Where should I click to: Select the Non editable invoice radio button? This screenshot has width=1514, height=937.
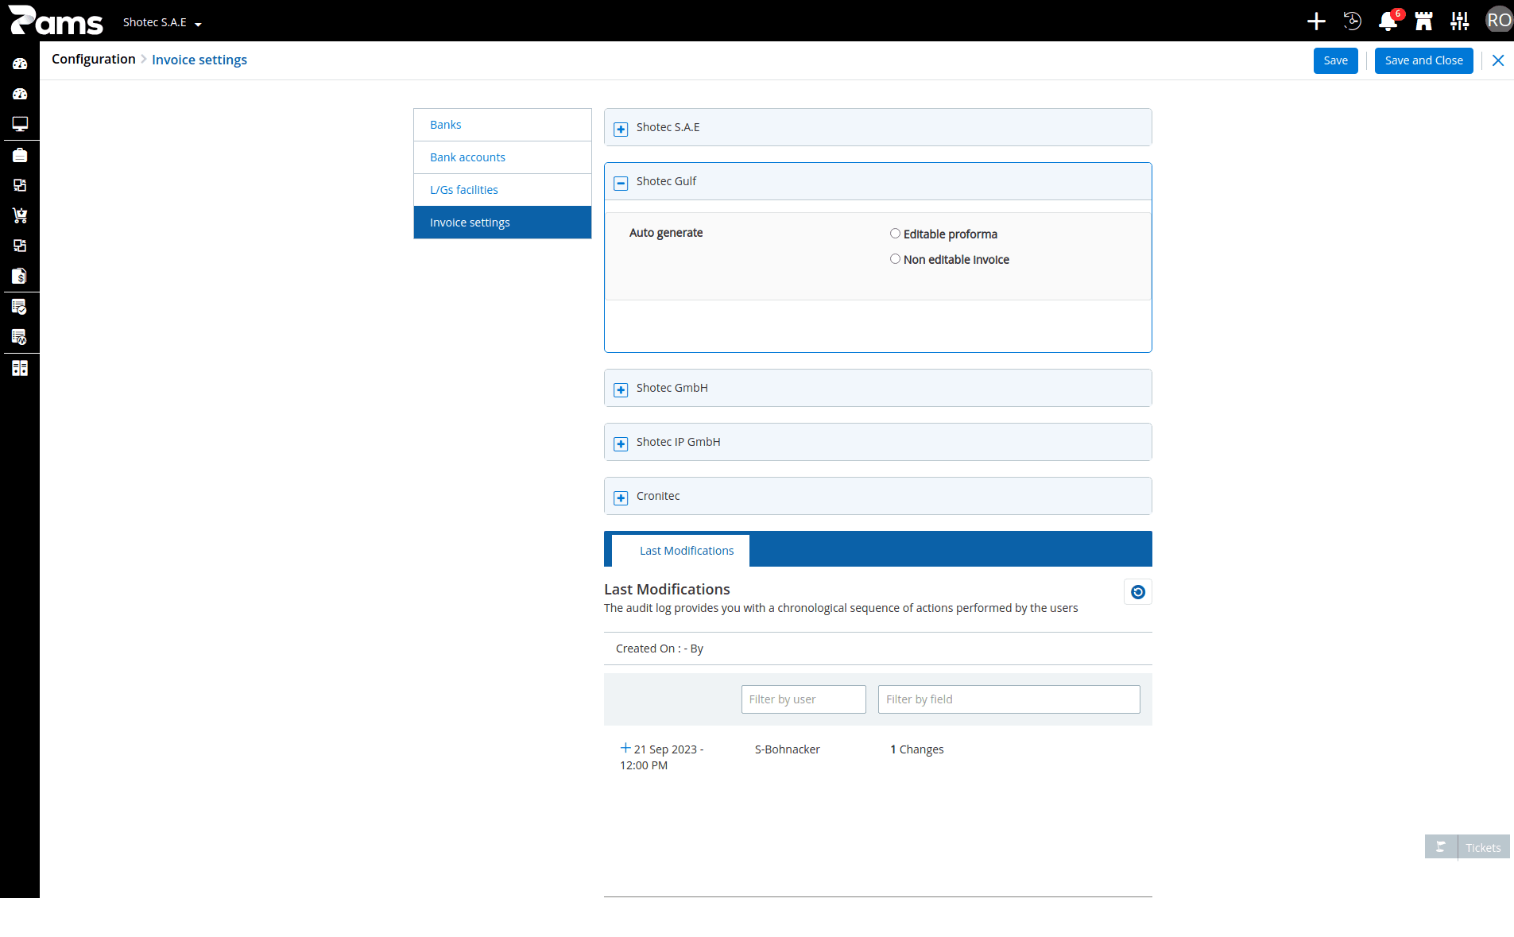point(895,259)
